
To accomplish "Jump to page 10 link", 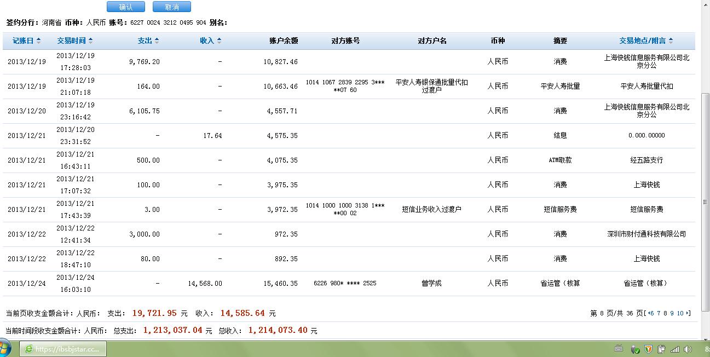I will tap(680, 313).
